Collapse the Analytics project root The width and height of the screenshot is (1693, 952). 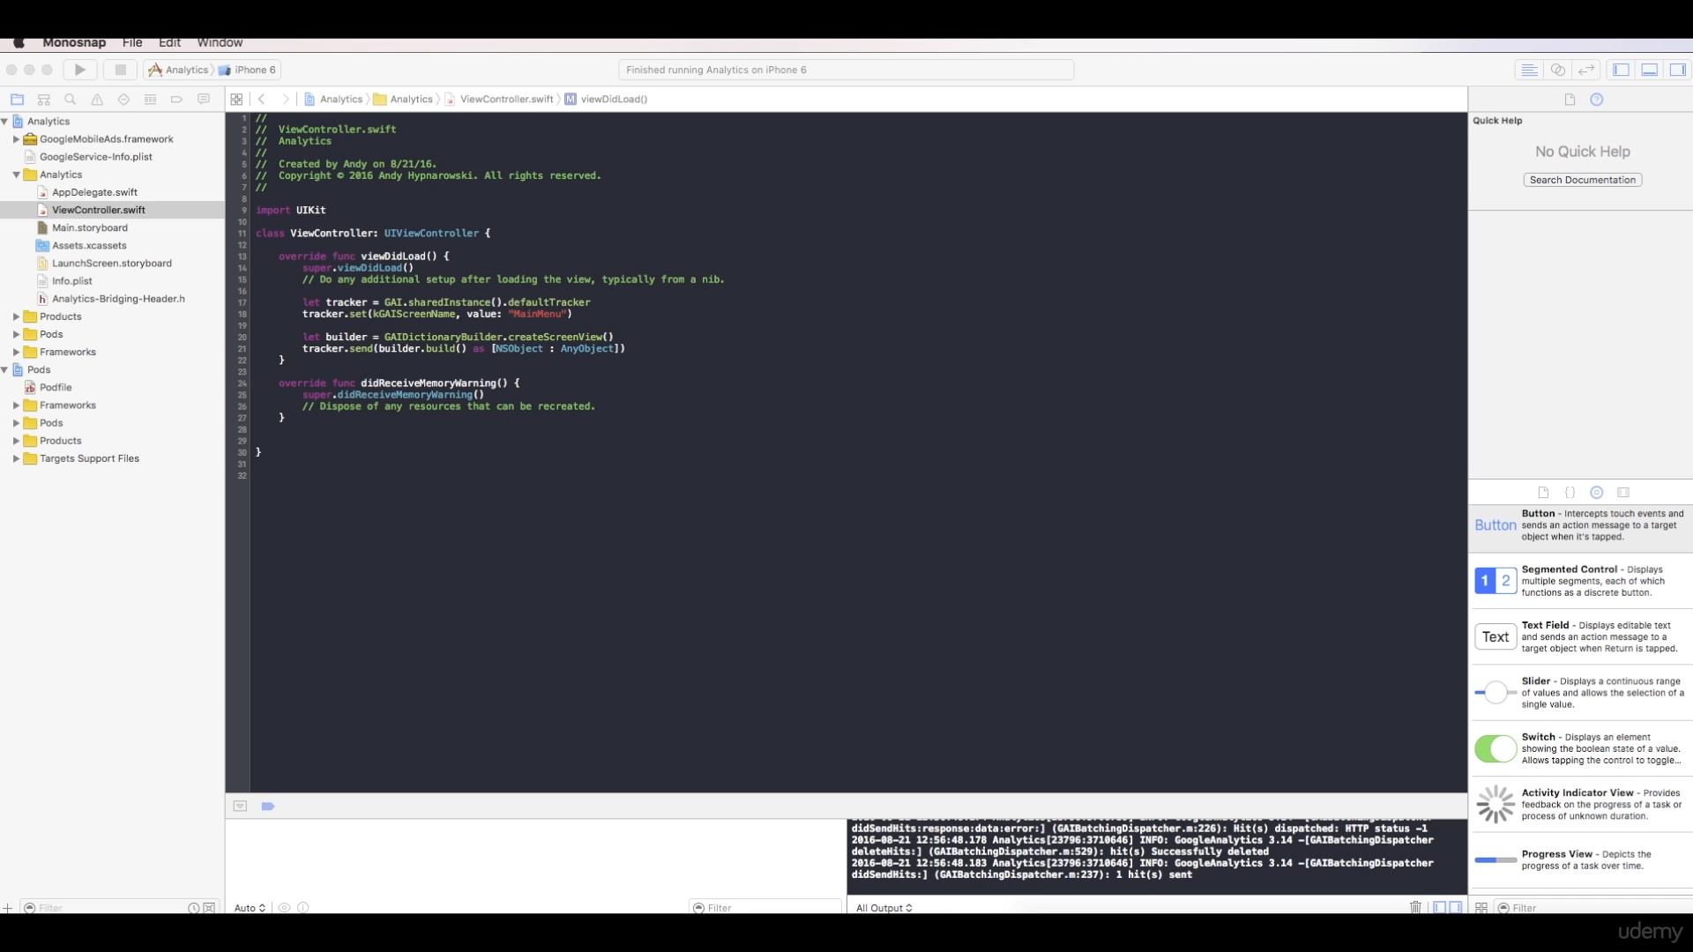pyautogui.click(x=4, y=122)
